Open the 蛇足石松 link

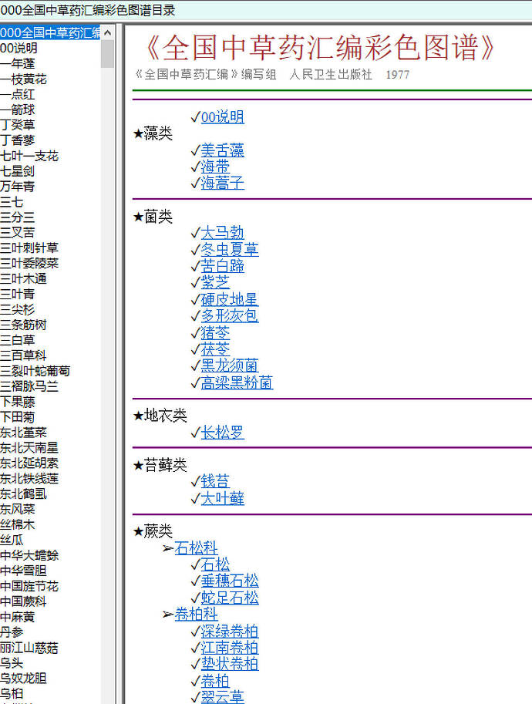coord(229,598)
